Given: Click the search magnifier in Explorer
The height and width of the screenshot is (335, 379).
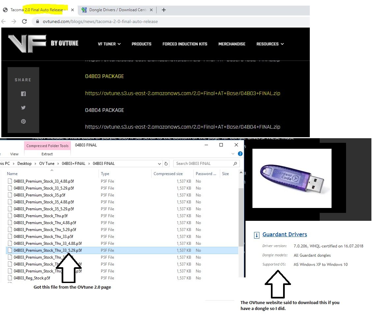Looking at the screenshot, I should point(235,164).
